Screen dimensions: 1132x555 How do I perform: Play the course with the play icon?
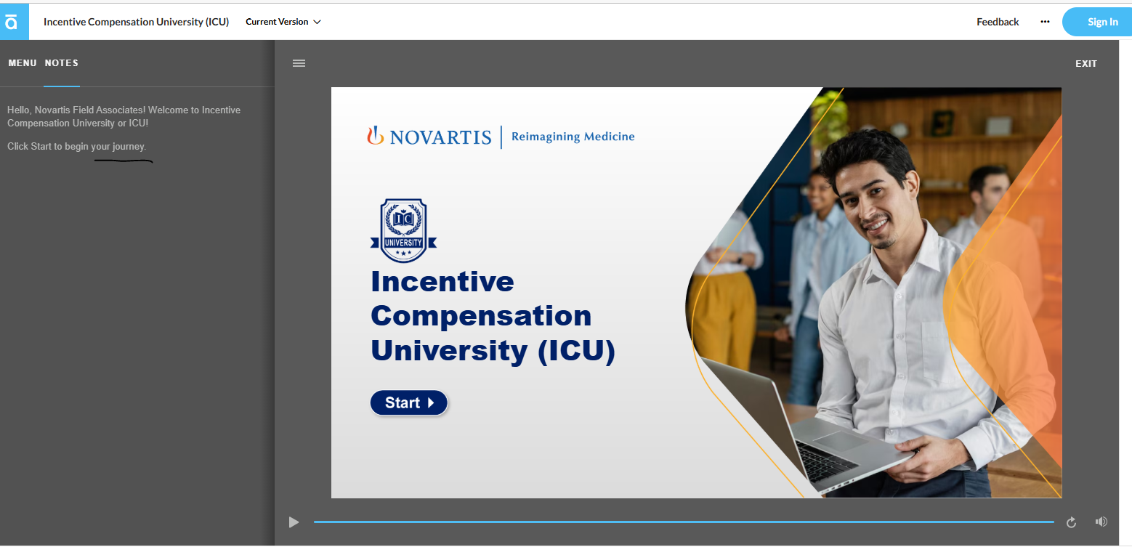[x=294, y=522]
